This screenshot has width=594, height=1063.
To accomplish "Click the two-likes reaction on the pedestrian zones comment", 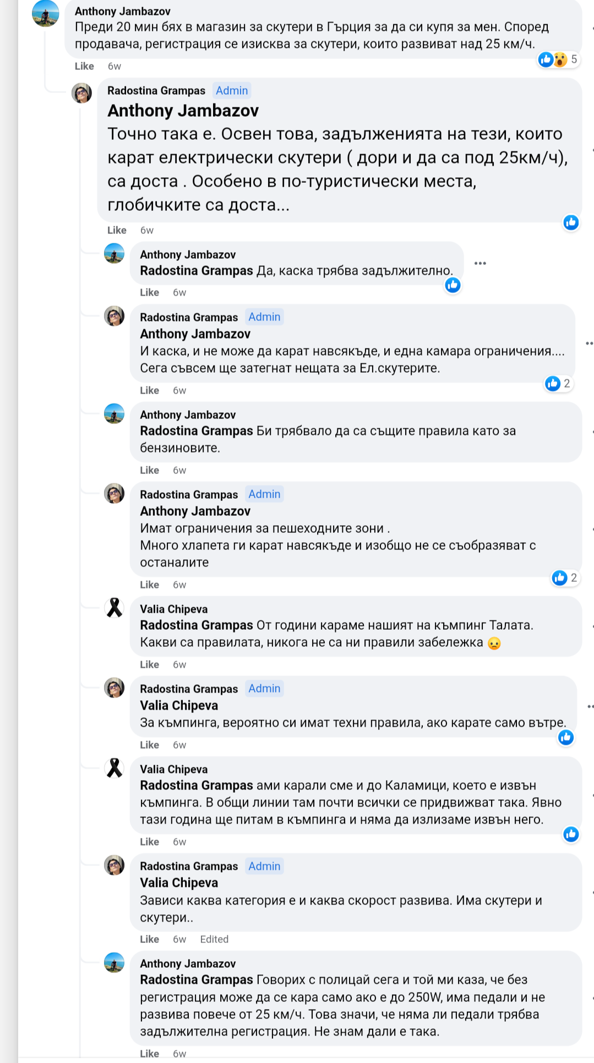I will 565,577.
